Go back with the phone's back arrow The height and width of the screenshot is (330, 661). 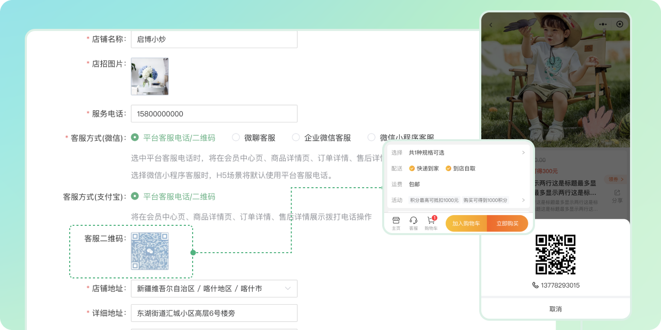(491, 24)
